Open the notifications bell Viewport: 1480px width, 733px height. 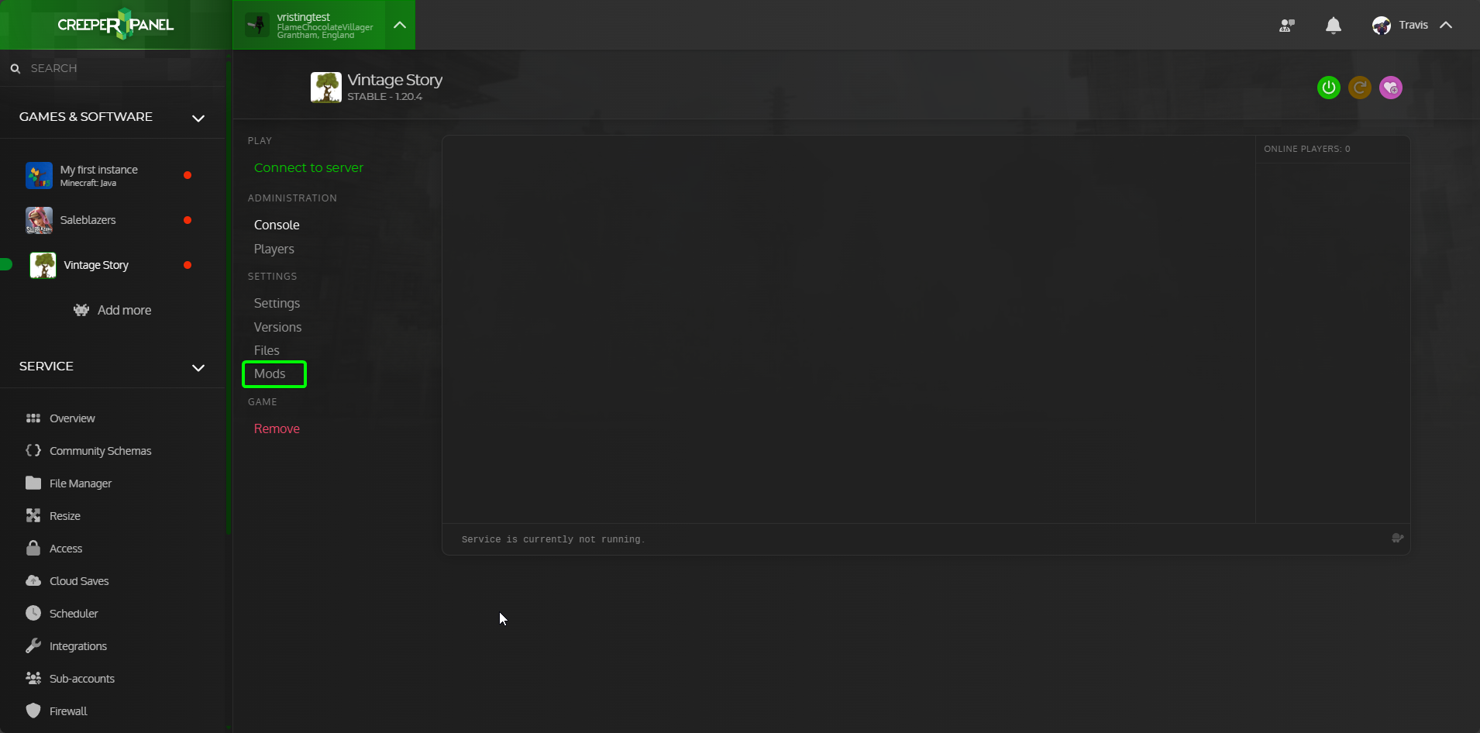pos(1333,26)
